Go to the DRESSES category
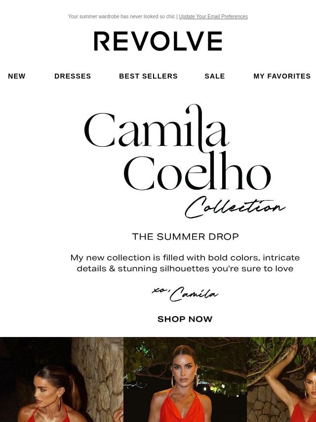Image resolution: width=316 pixels, height=422 pixels. pos(73,76)
